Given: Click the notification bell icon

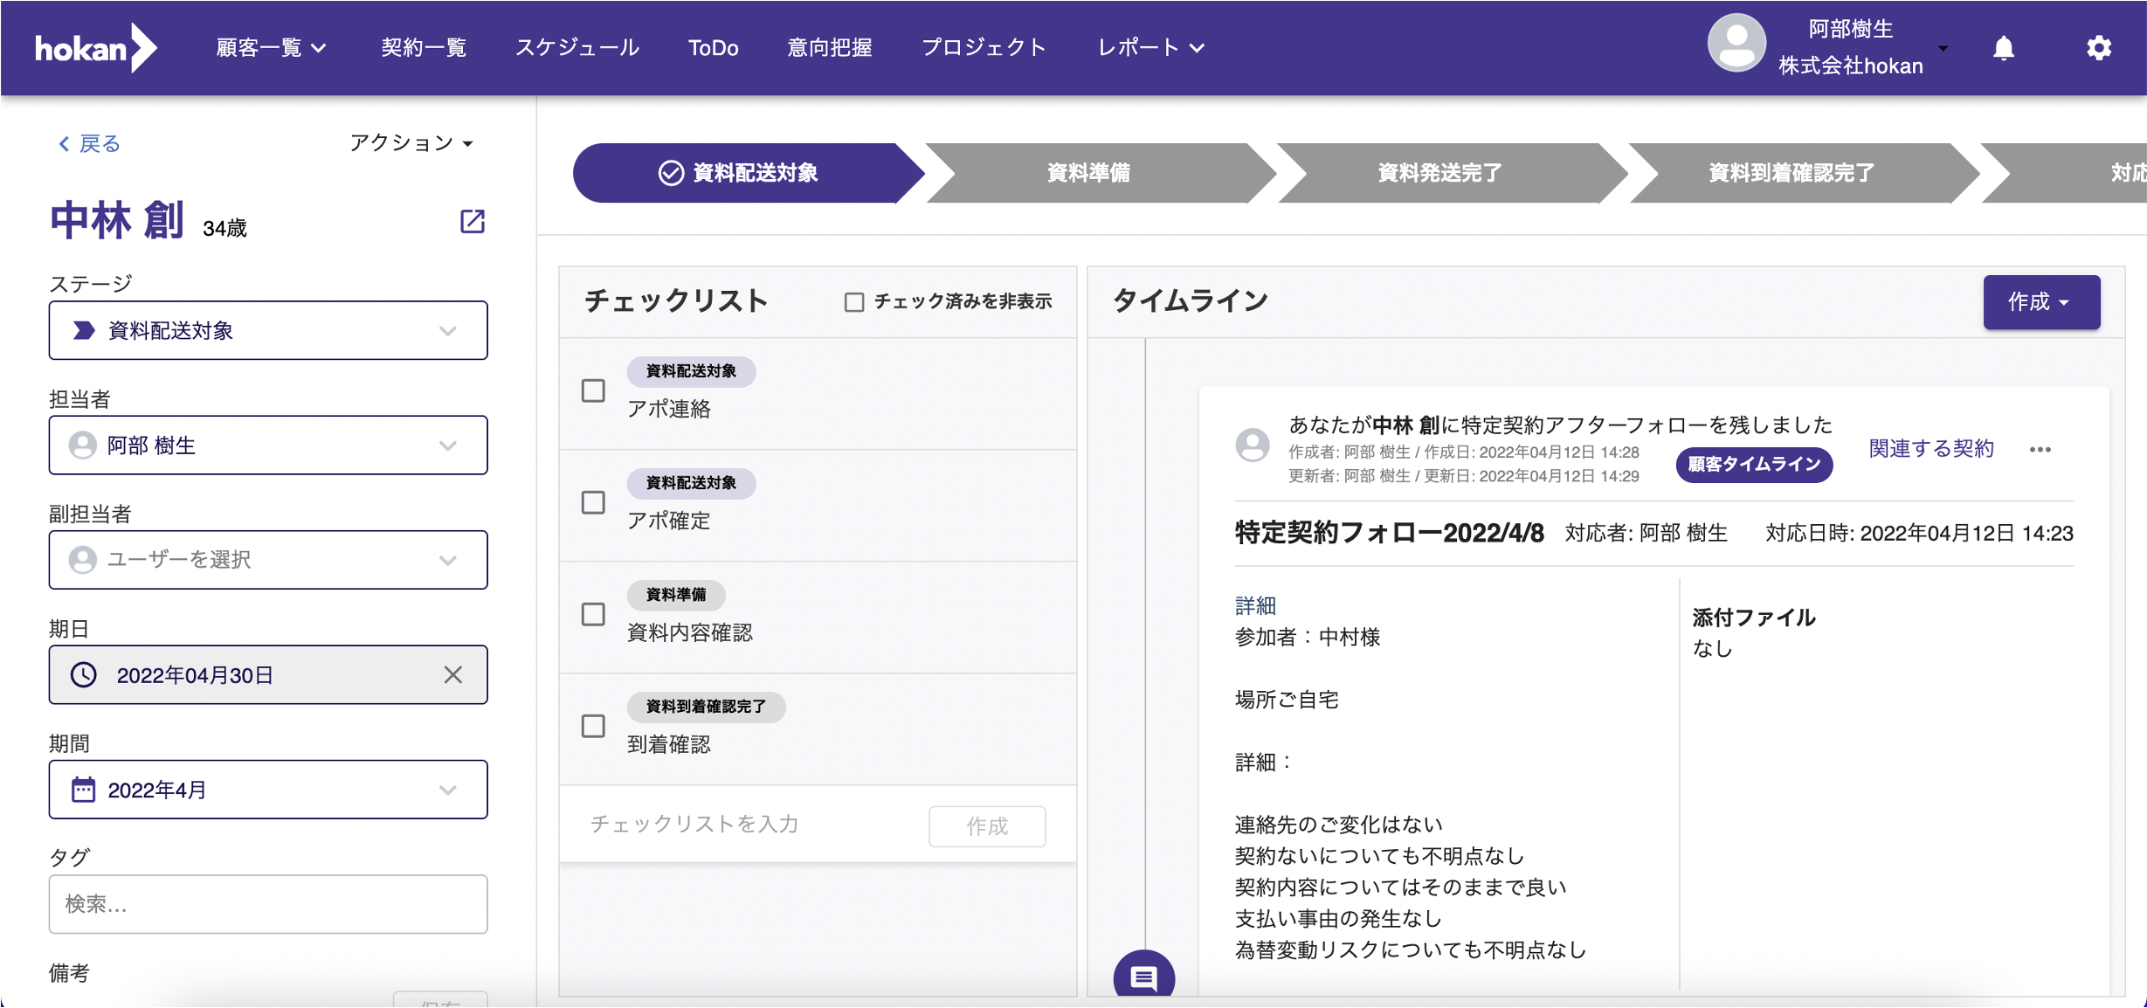Looking at the screenshot, I should (x=2003, y=48).
